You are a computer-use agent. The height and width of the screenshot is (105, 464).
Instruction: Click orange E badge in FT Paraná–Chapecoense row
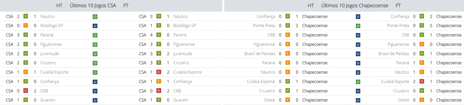pyautogui.click(x=422, y=63)
